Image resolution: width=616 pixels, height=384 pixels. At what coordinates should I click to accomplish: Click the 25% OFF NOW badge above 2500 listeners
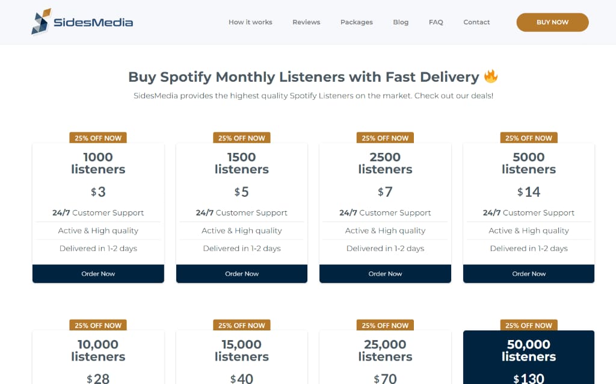point(385,138)
